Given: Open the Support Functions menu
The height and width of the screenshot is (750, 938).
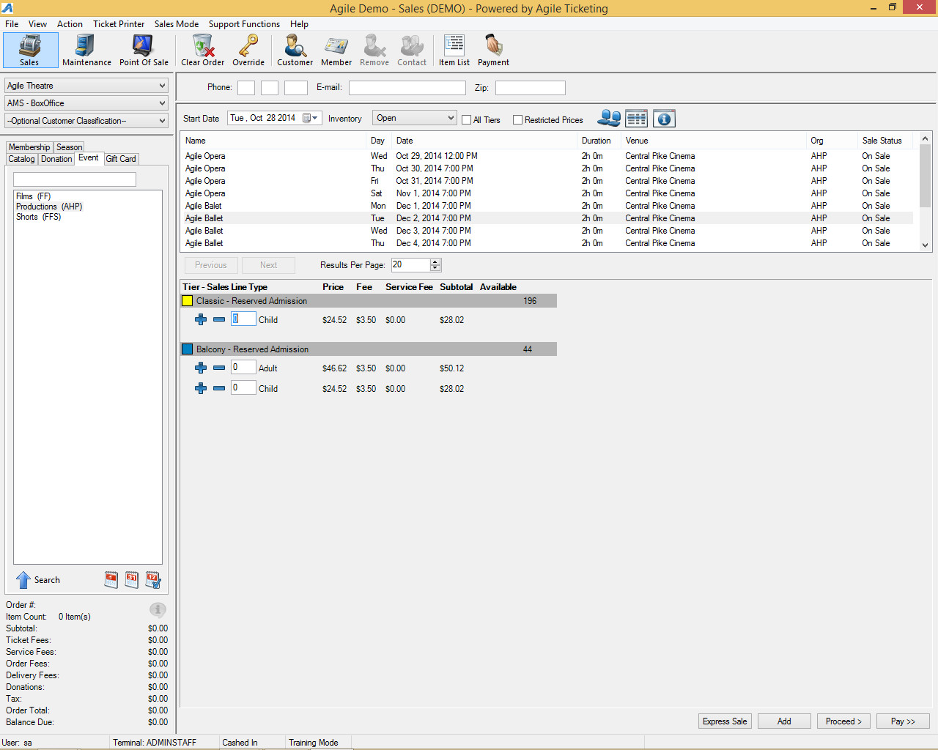Looking at the screenshot, I should pos(244,24).
